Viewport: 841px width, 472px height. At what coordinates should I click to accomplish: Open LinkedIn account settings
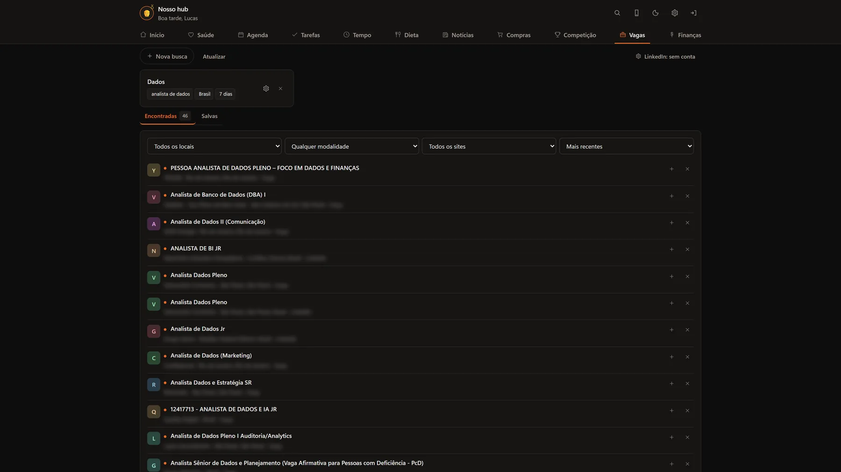point(665,56)
